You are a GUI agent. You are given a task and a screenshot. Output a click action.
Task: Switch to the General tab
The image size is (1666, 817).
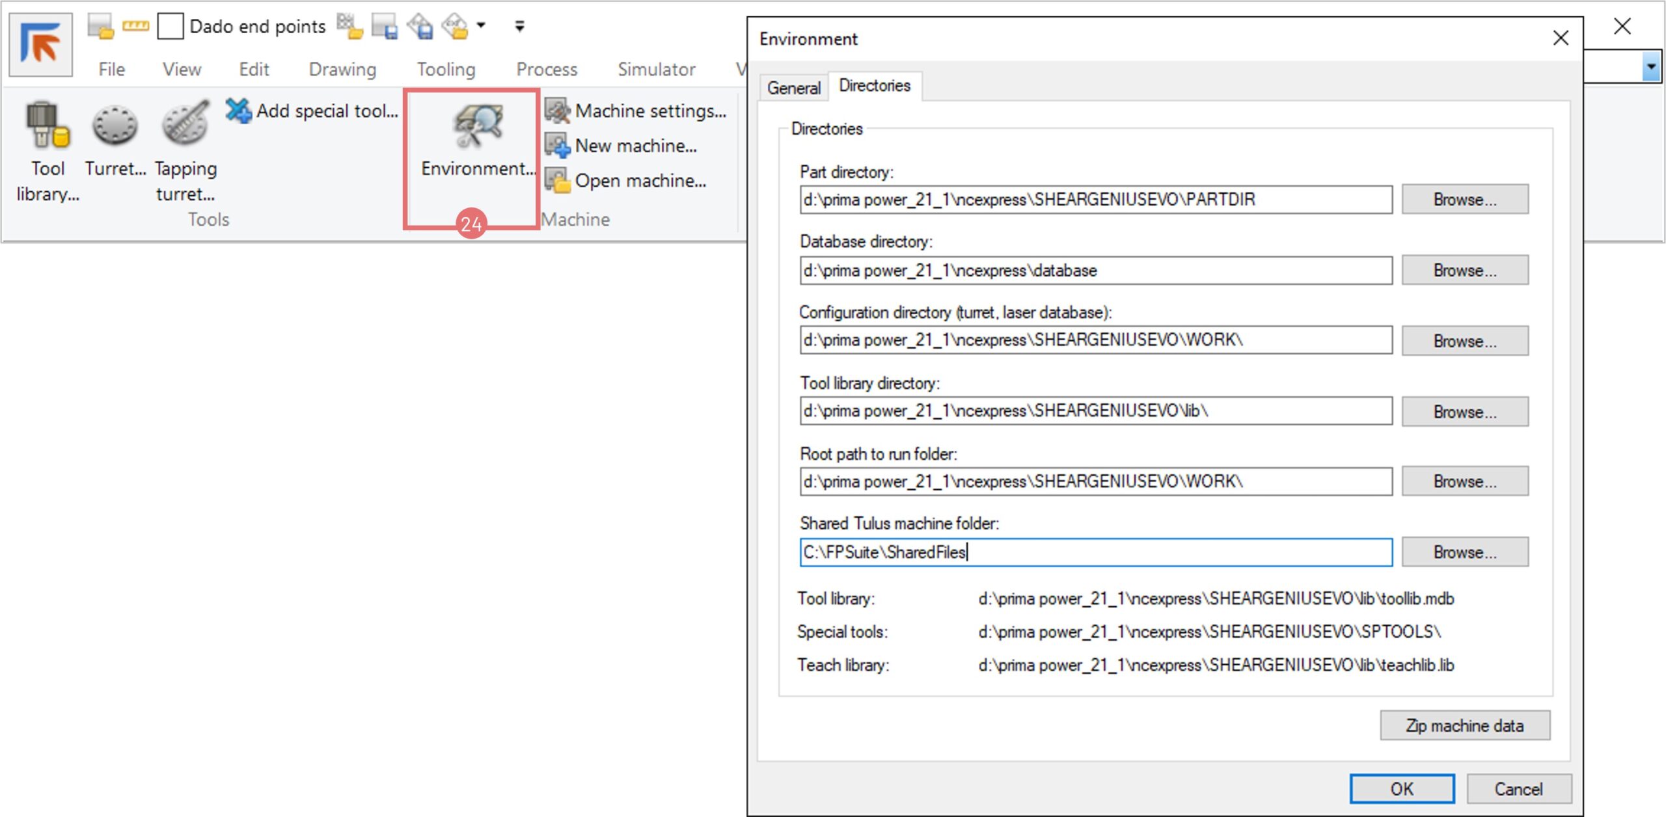(793, 88)
